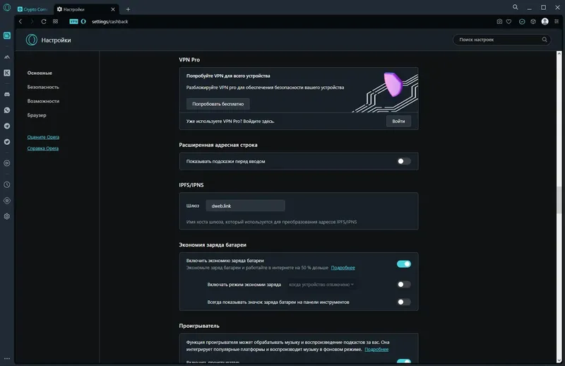The height and width of the screenshot is (366, 565).
Task: Open the Crypto Wallet sidebar icon
Action: pyautogui.click(x=7, y=35)
